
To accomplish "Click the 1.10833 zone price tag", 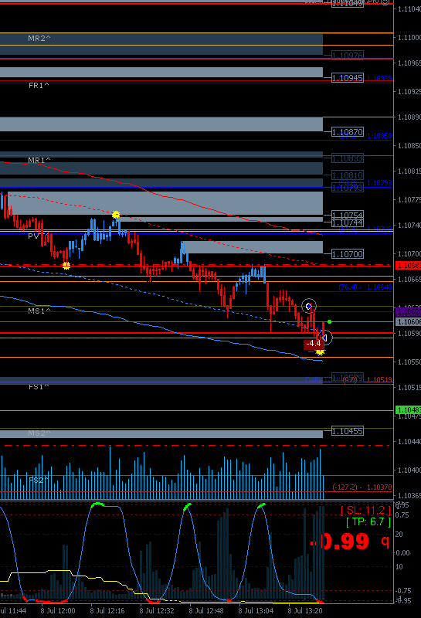I will click(x=348, y=158).
